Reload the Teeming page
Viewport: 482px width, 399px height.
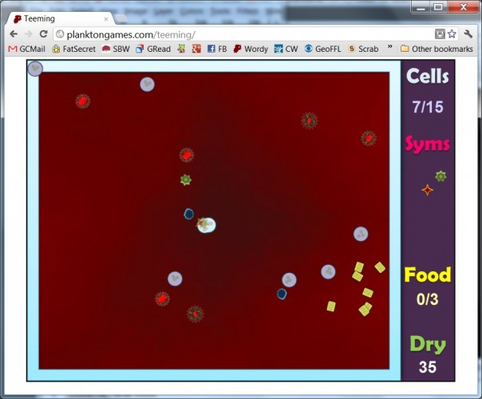43,34
